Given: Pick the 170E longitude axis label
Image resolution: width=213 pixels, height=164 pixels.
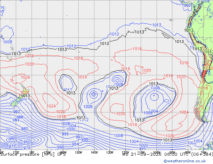Looking at the screenshot, I should (16, 153).
